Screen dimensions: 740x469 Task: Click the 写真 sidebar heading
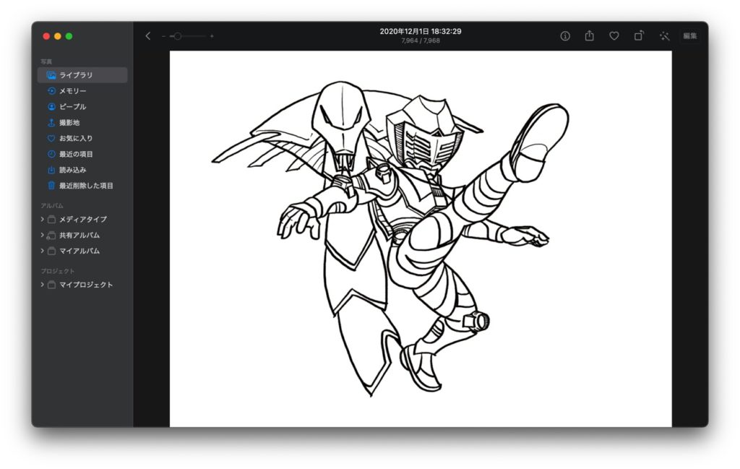tap(46, 62)
